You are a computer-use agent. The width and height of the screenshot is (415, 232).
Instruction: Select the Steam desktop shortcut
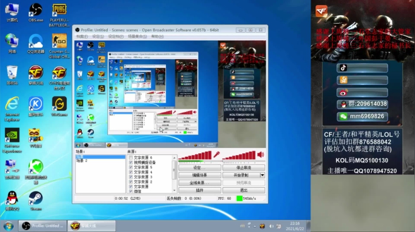[36, 201]
